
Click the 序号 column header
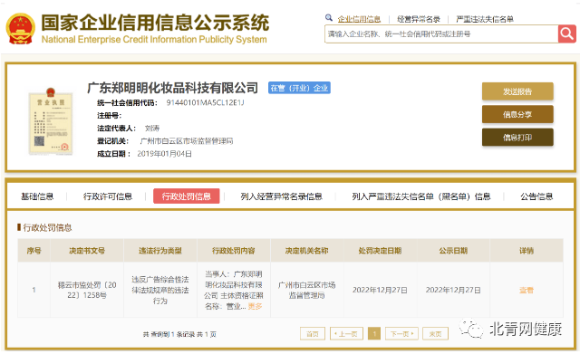pos(34,251)
